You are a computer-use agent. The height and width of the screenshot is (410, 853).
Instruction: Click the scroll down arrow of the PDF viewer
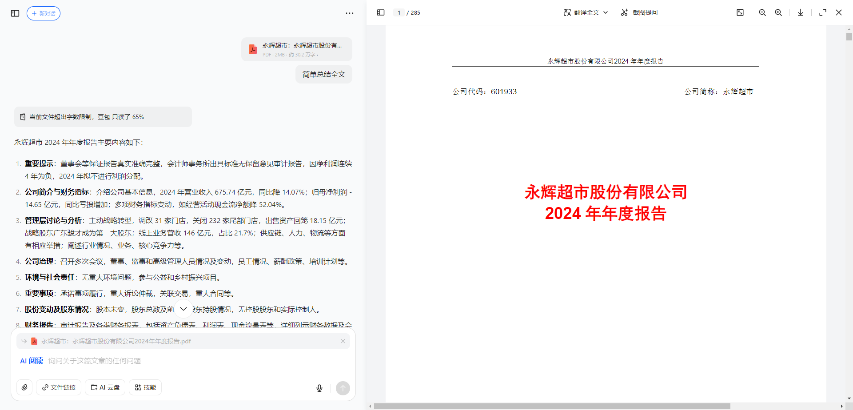coord(849,398)
